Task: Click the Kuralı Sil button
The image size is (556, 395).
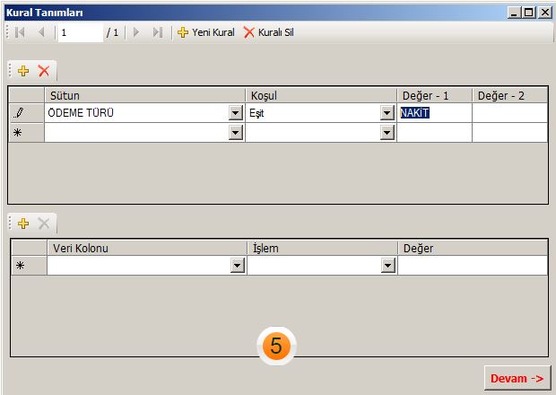Action: [269, 32]
